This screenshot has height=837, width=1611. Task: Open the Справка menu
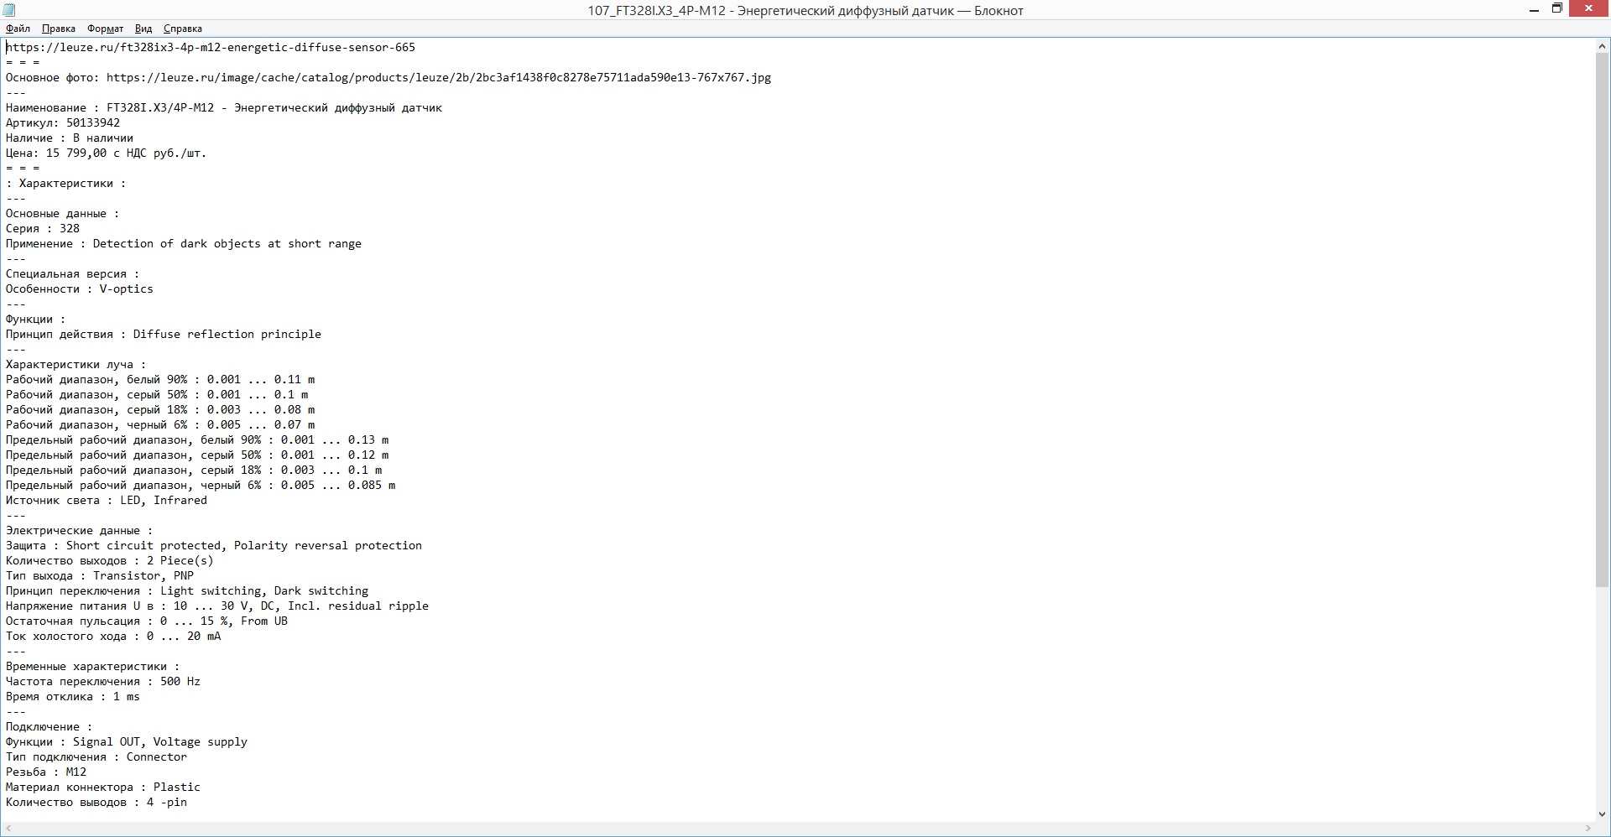pyautogui.click(x=182, y=29)
